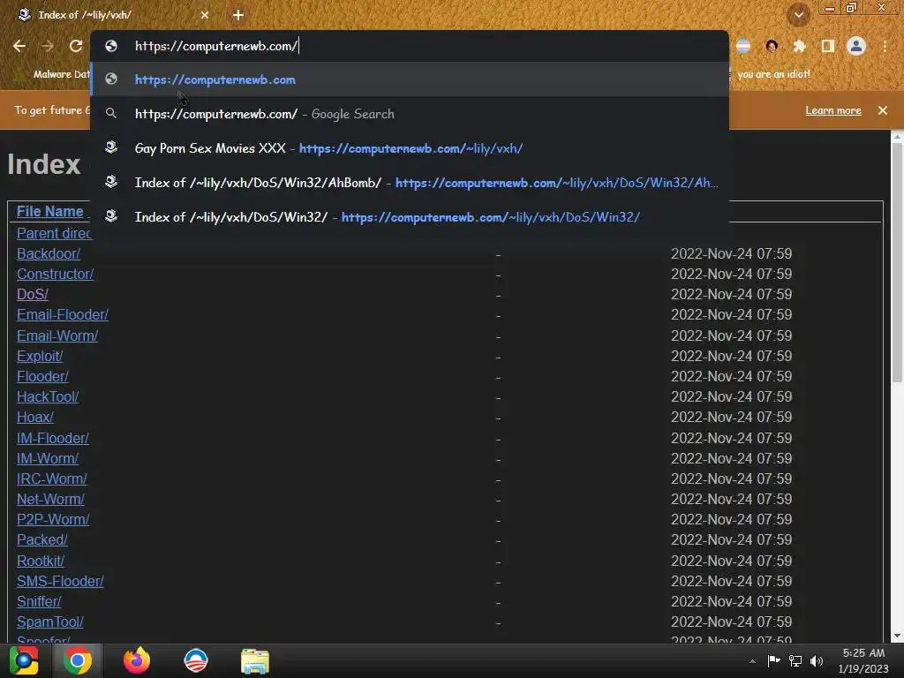Open the Constructor/ folder
This screenshot has height=678, width=904.
pyautogui.click(x=55, y=274)
